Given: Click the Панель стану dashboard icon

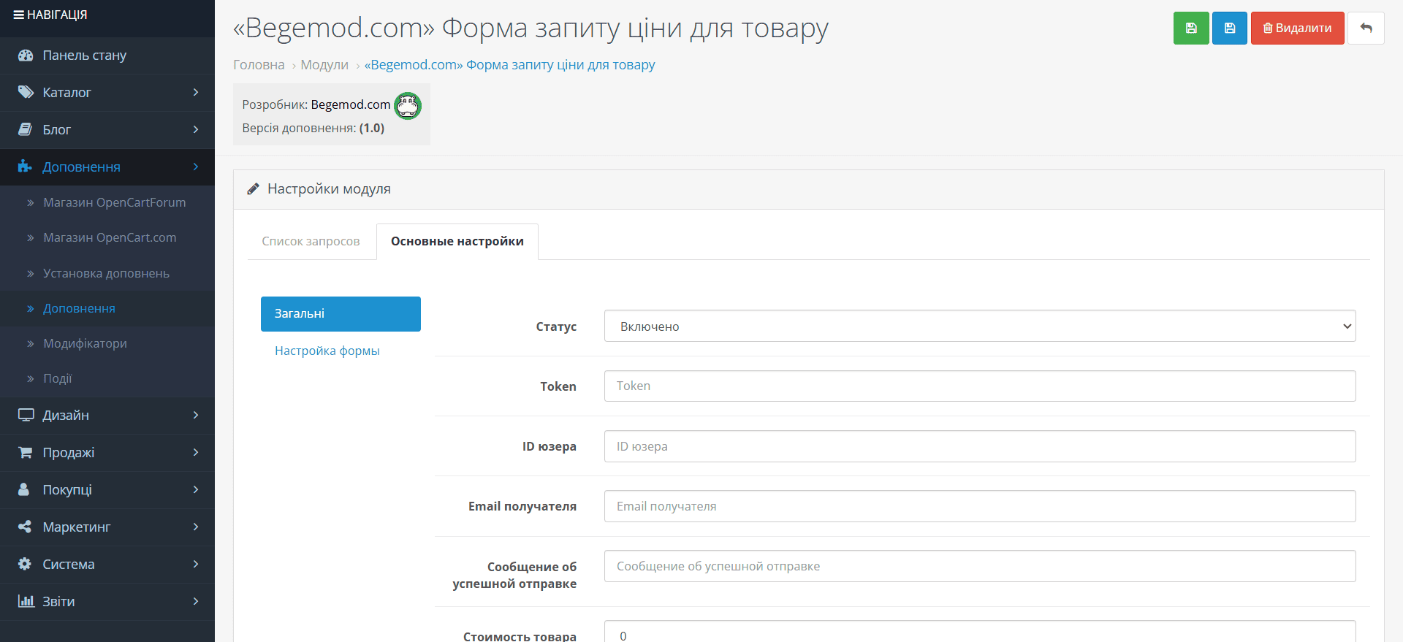Looking at the screenshot, I should [x=26, y=56].
